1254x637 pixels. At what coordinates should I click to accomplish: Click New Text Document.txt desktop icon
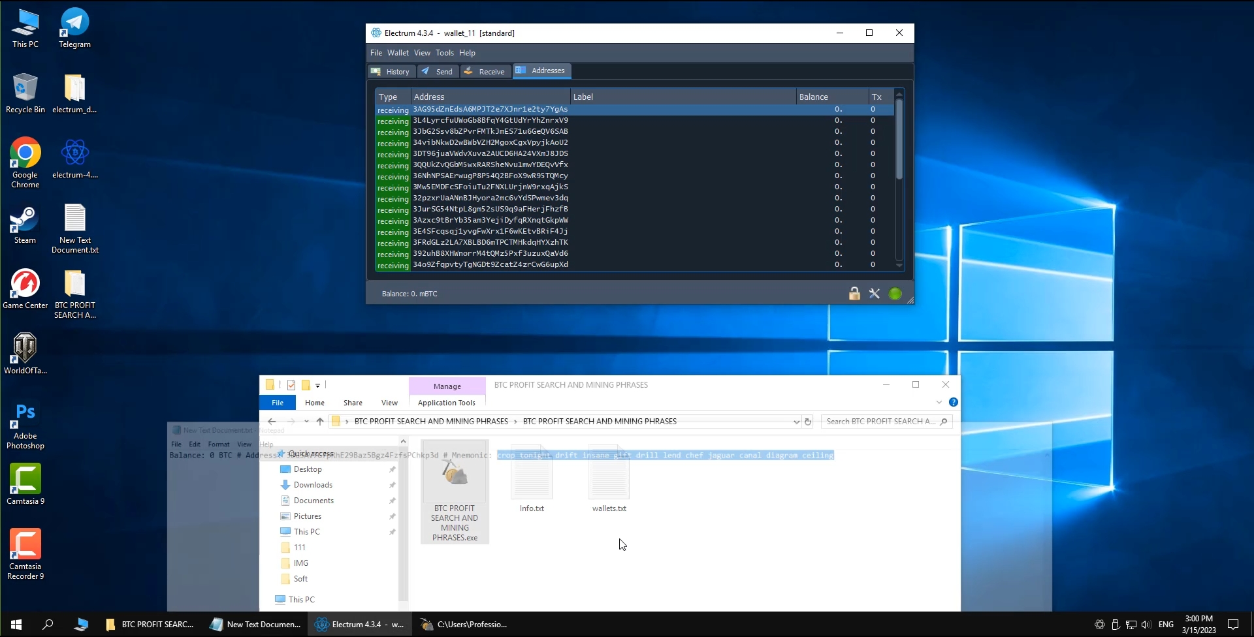click(x=74, y=228)
